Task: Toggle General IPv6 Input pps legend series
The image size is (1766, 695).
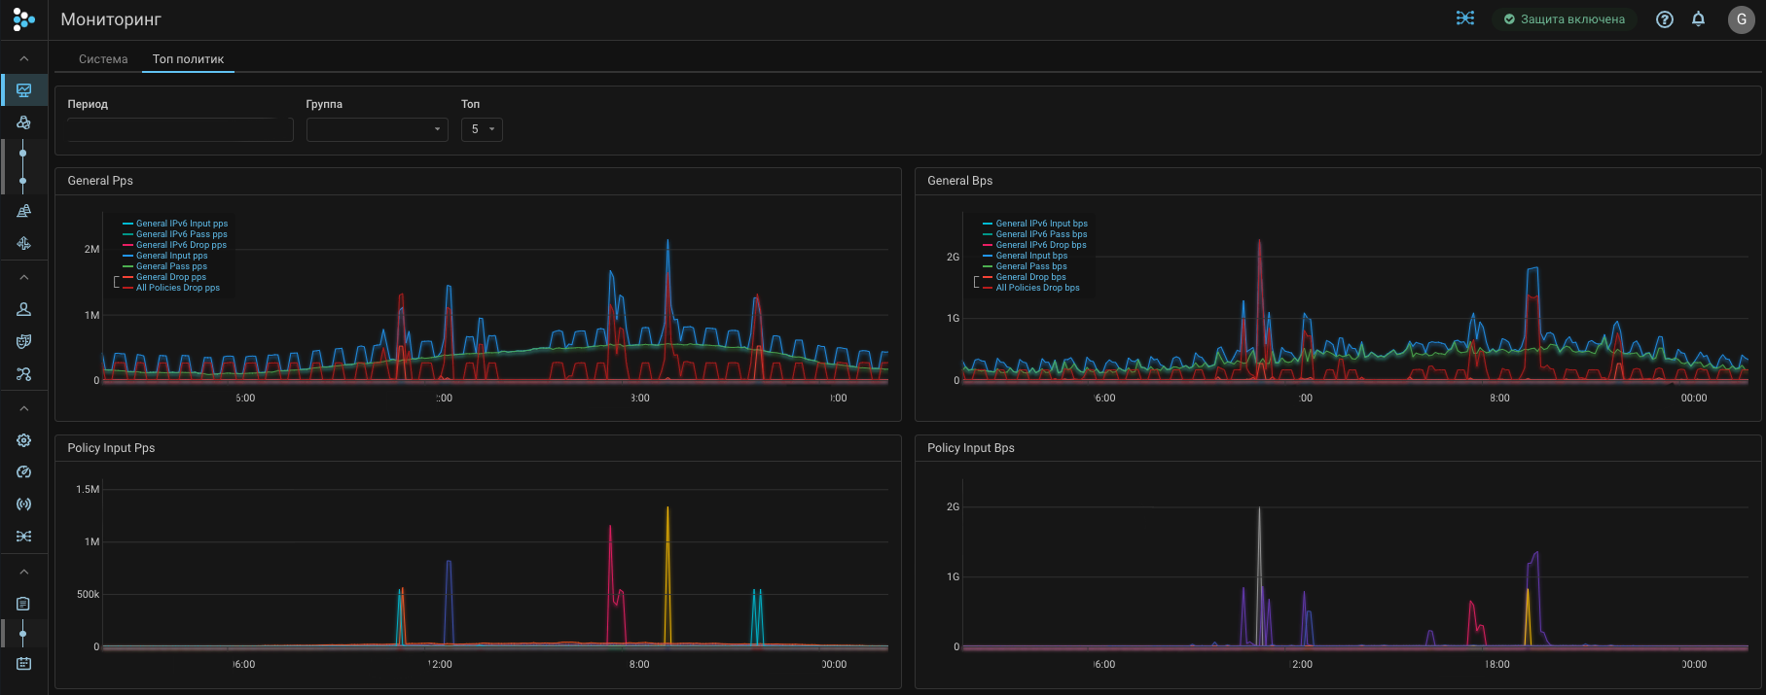Action: click(181, 224)
